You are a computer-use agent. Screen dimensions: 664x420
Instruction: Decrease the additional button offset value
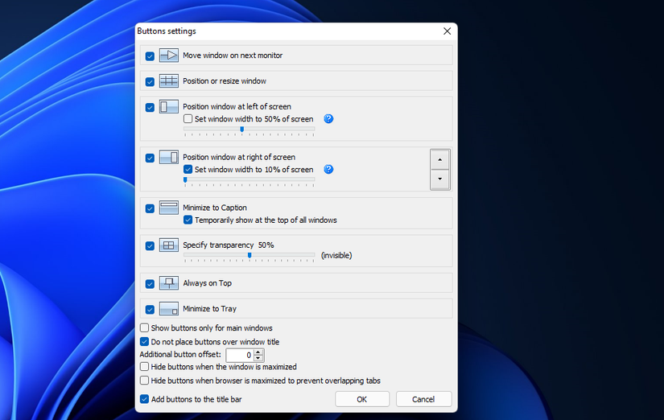point(258,358)
